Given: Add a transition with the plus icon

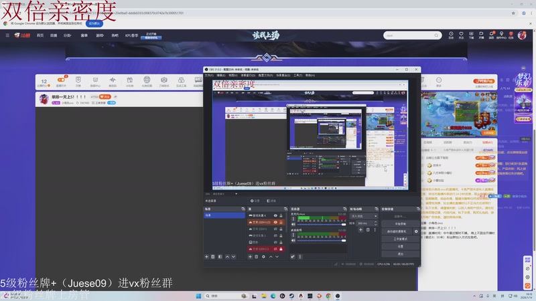Looking at the screenshot, I should pos(360,230).
